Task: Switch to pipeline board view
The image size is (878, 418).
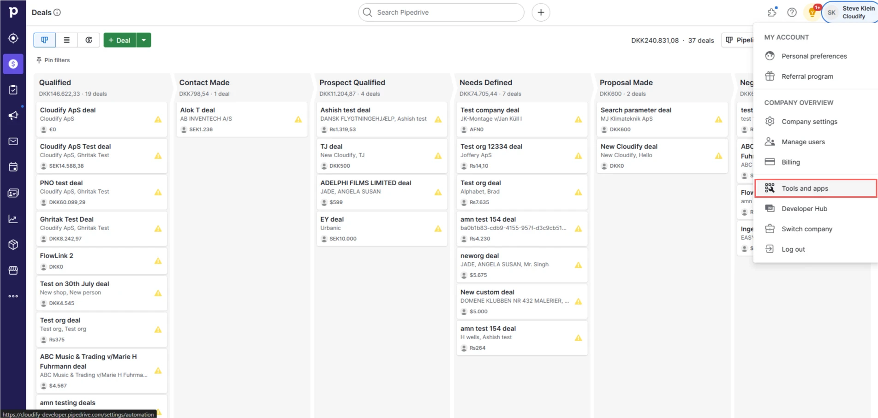Action: point(45,40)
